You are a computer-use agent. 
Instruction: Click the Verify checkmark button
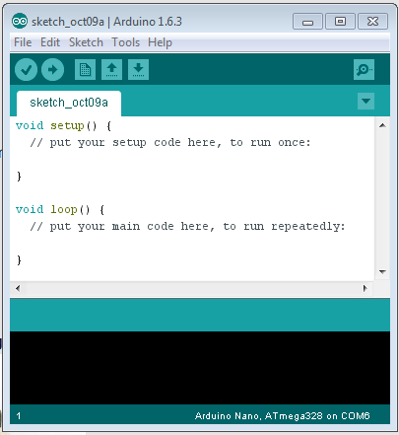pyautogui.click(x=26, y=70)
